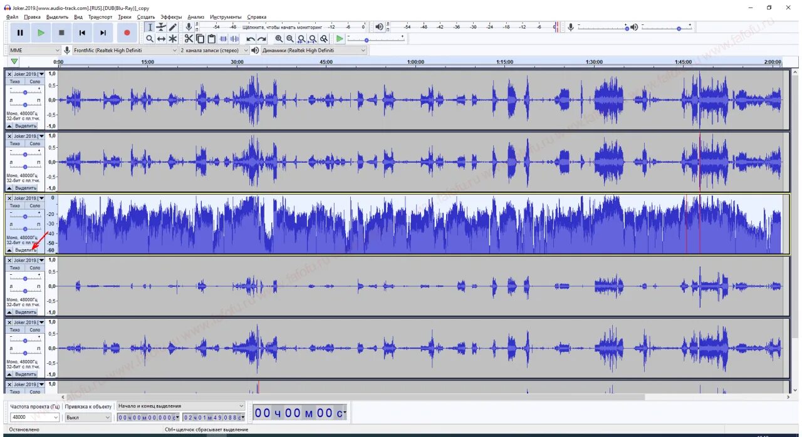Click the Copy icon in the edit toolbar
Viewport: 802px width, 437px height.
200,39
